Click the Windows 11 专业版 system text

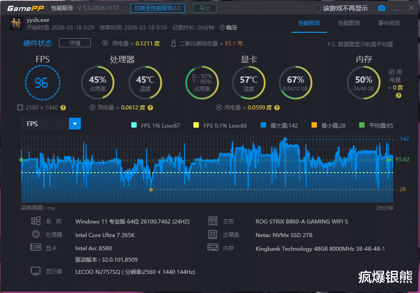point(132,221)
